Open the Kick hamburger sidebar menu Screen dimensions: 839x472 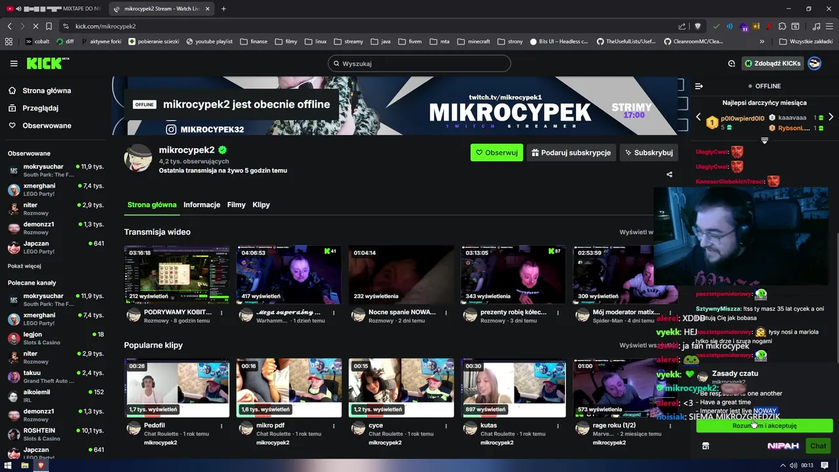pyautogui.click(x=14, y=64)
